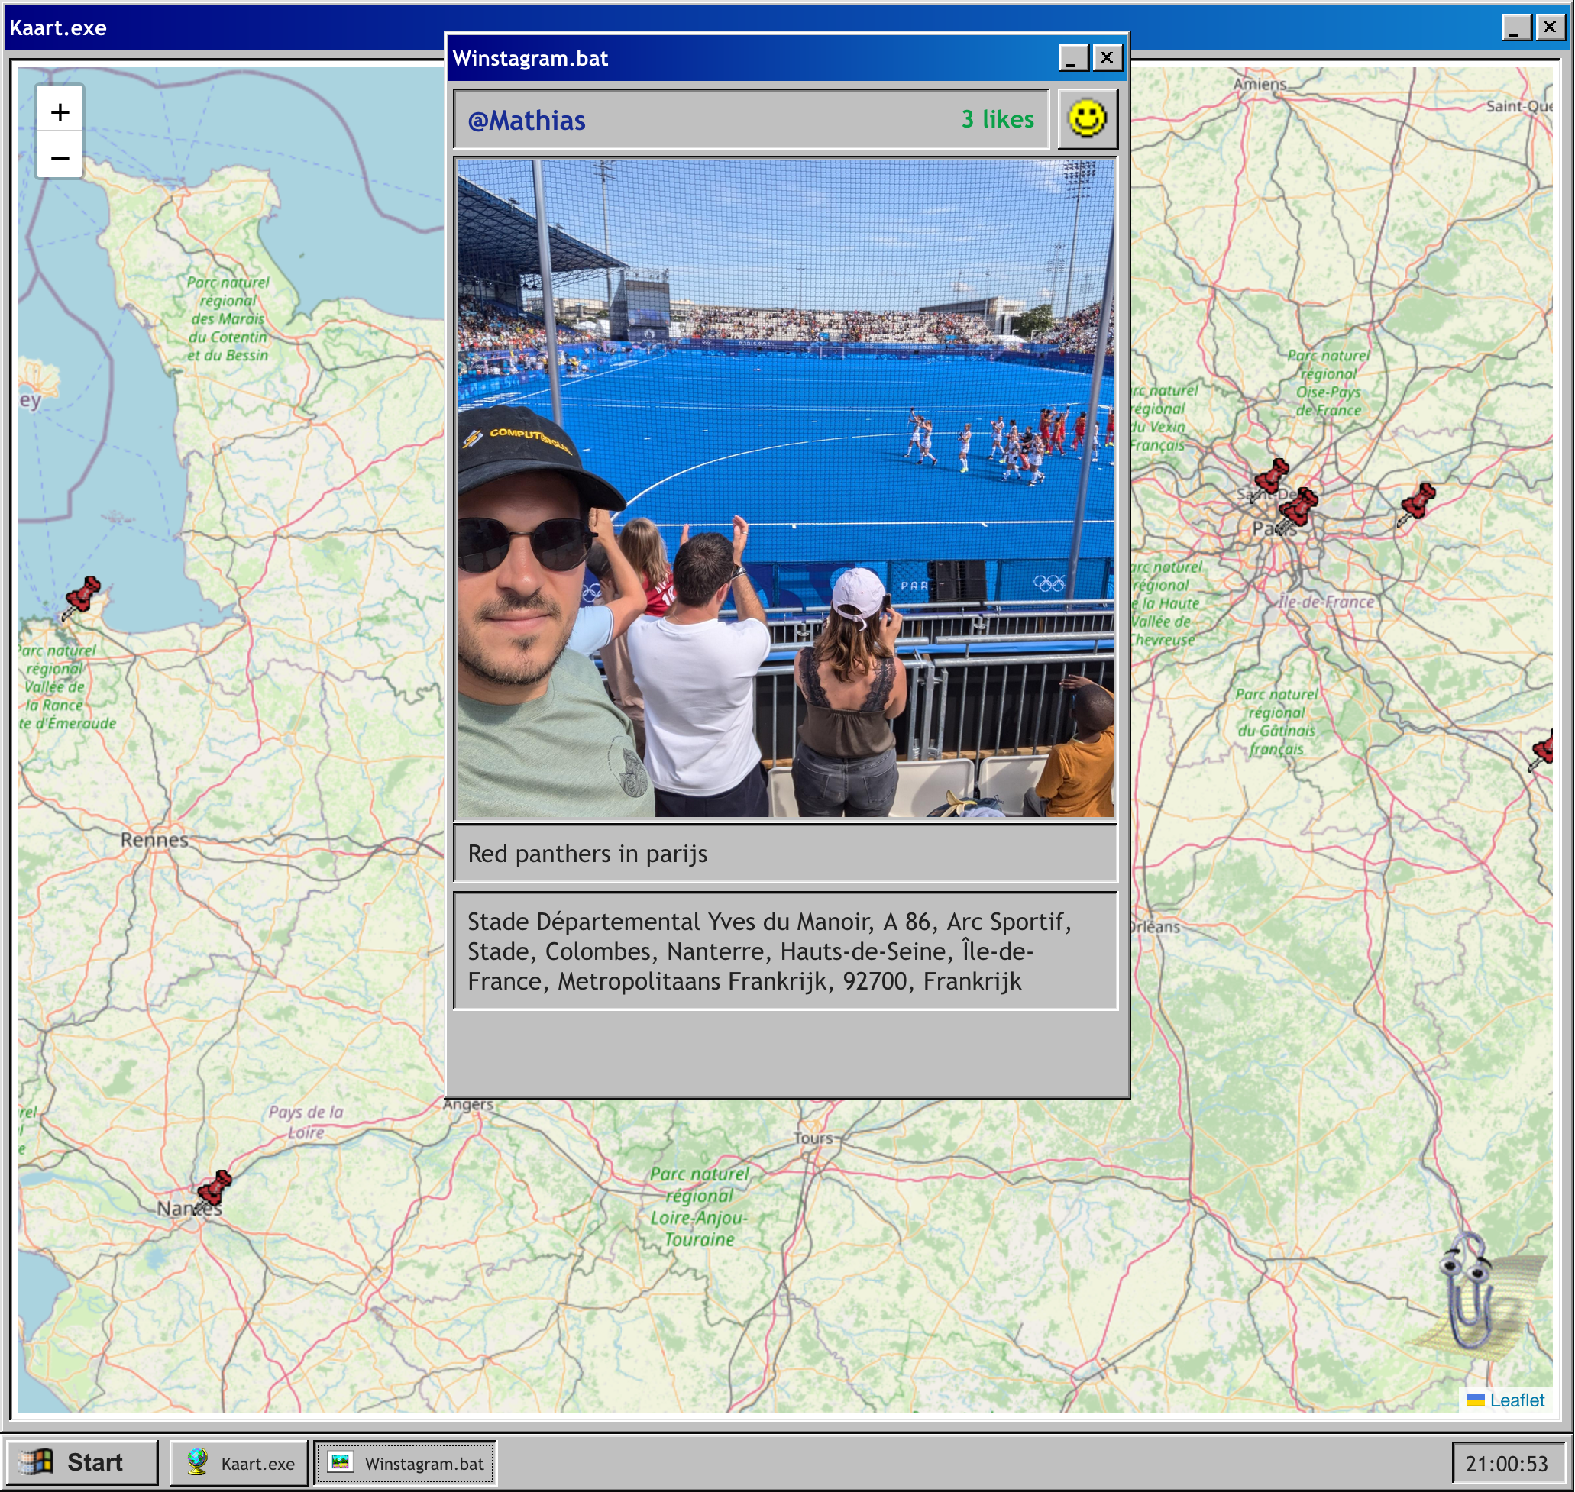
Task: Minimize the Kaart.exe window
Action: coord(1515,27)
